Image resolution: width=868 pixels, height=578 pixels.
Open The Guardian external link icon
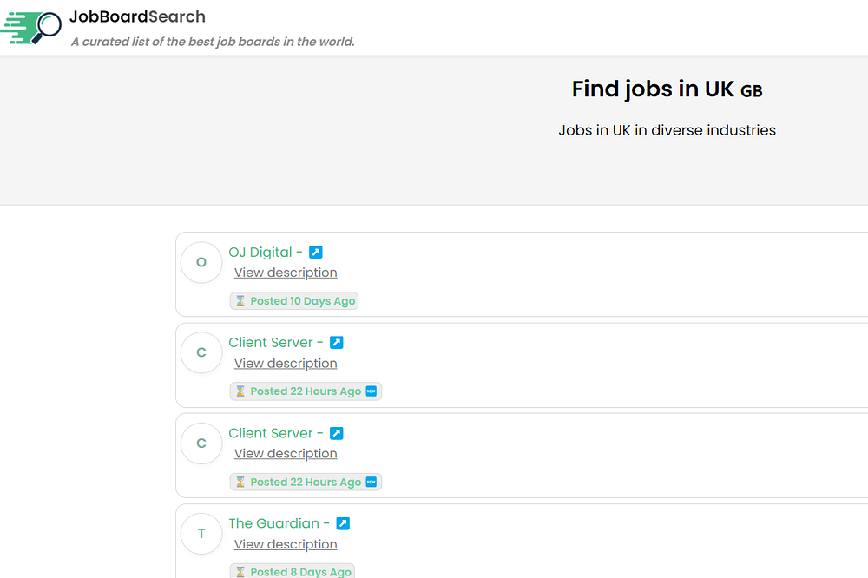click(x=343, y=523)
